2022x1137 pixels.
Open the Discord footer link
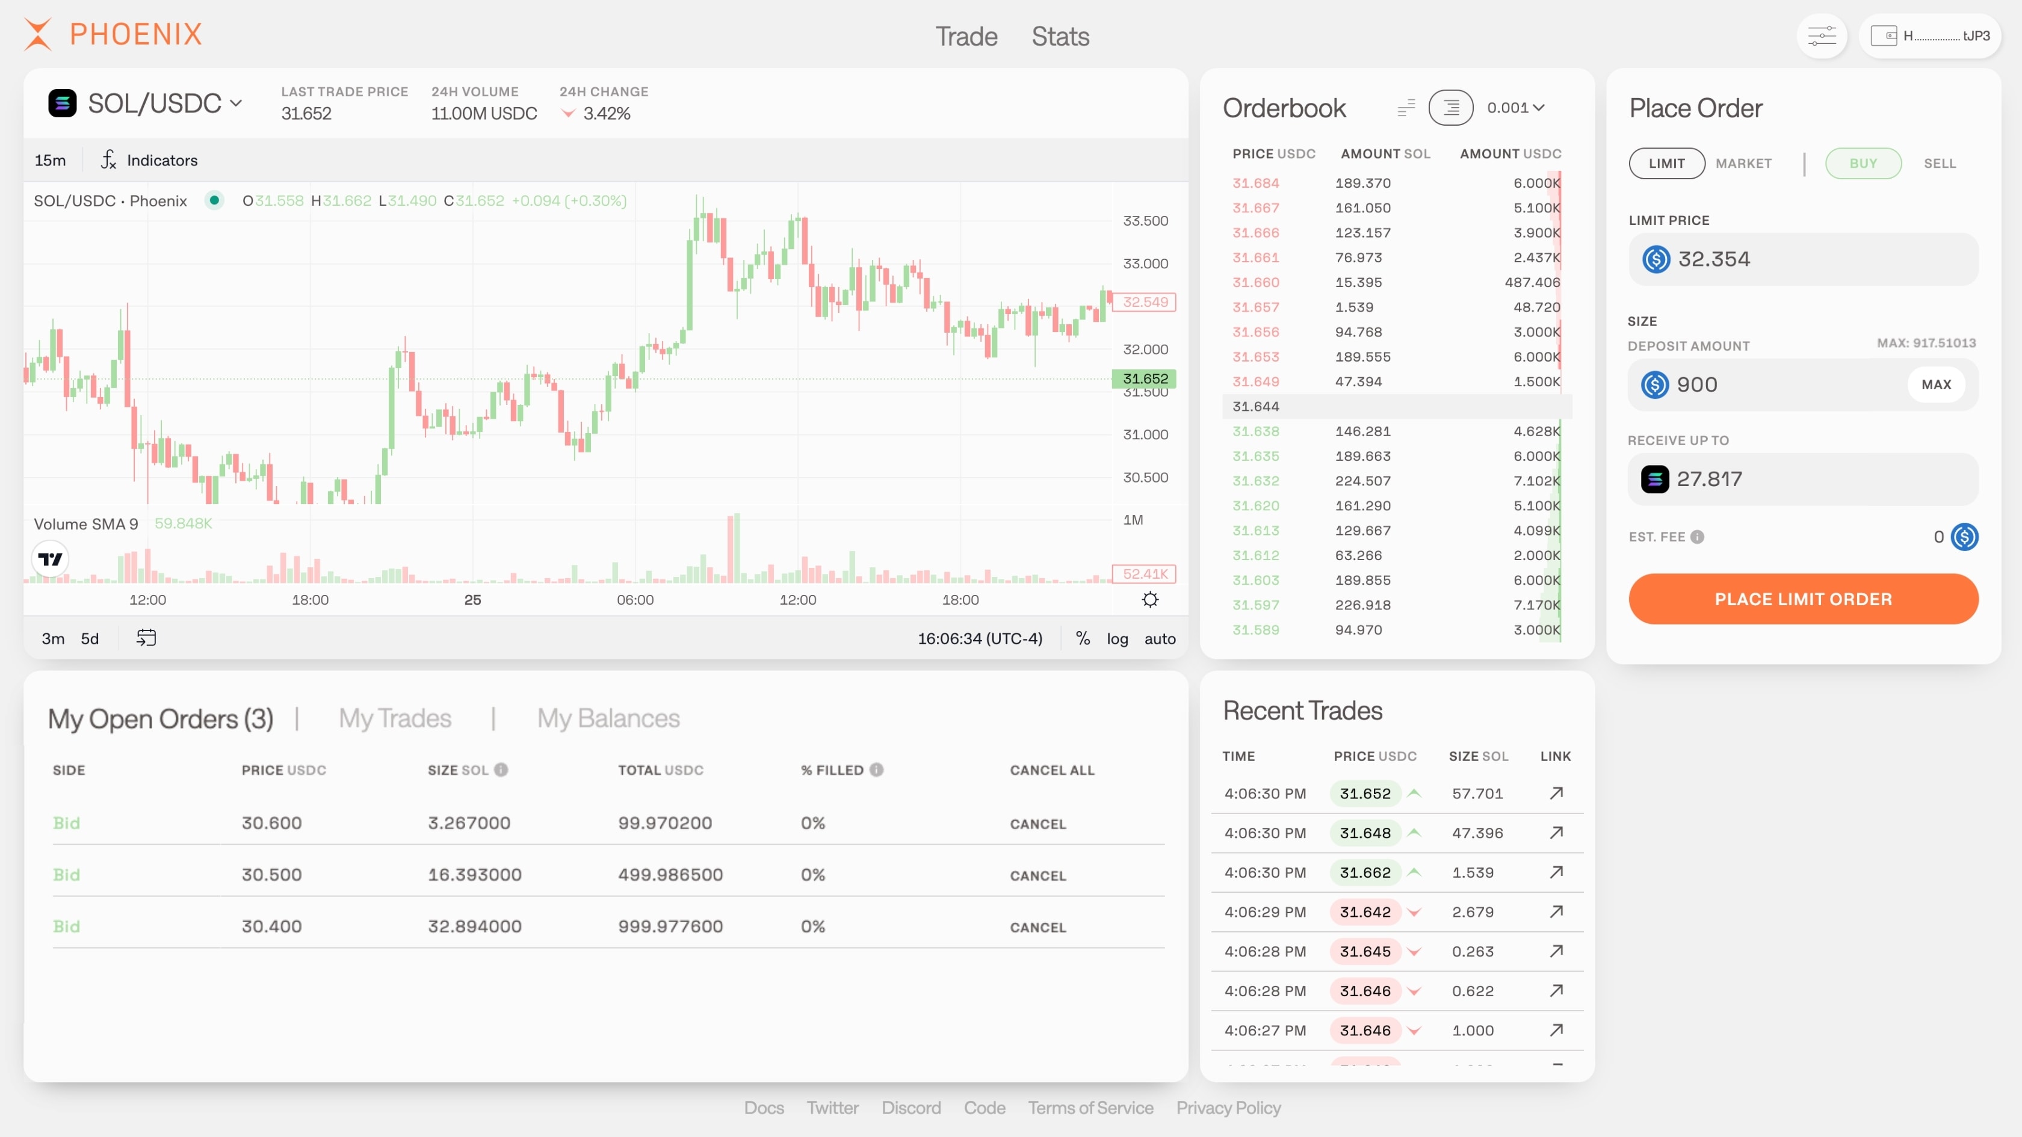pos(911,1107)
